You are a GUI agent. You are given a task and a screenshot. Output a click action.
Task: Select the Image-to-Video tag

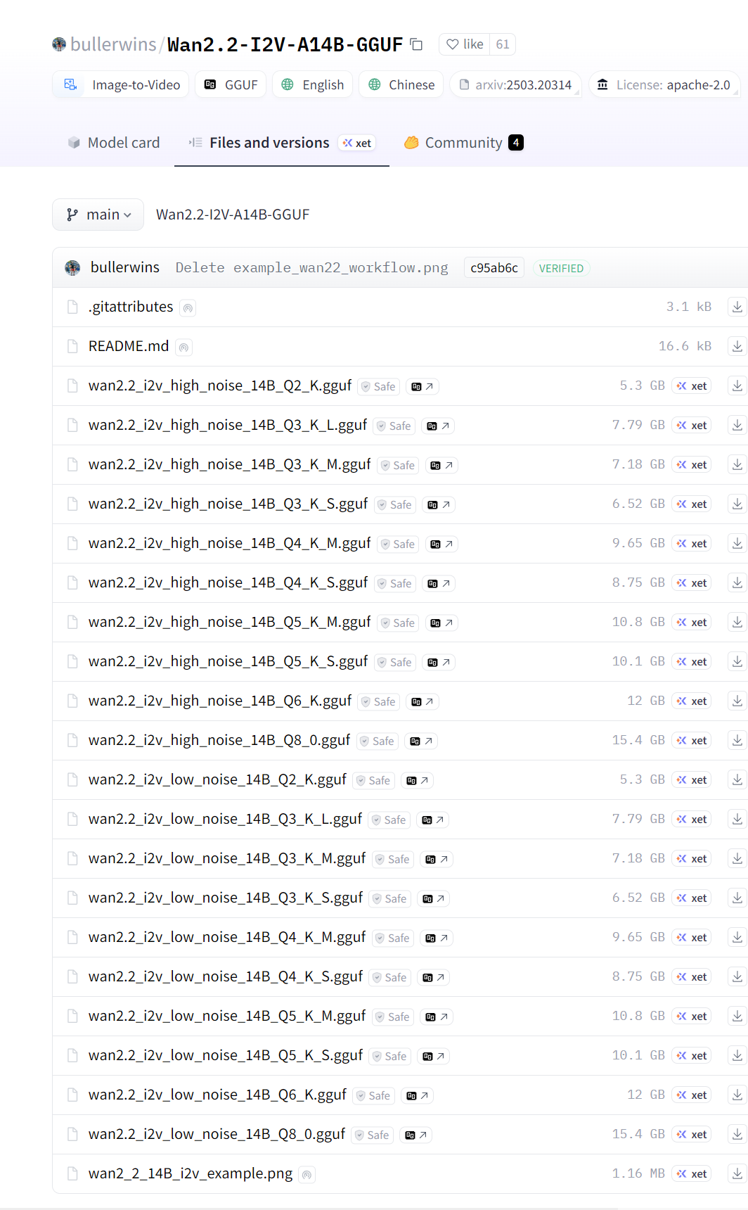(x=121, y=84)
